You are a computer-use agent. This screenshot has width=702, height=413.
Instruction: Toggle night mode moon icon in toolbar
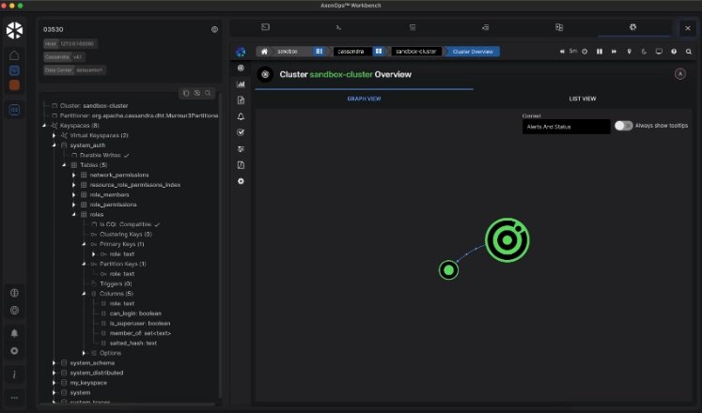pos(644,52)
